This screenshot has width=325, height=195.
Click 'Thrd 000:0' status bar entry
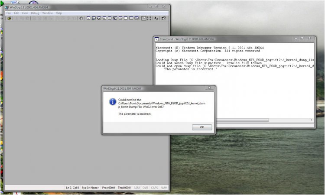pyautogui.click(x=124, y=188)
